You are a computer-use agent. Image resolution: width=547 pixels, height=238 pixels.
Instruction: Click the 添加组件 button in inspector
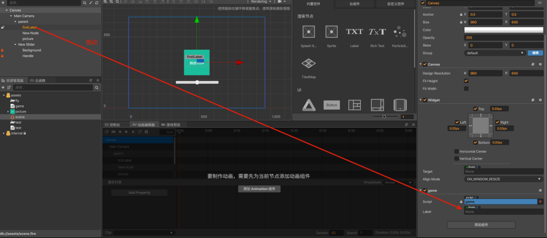481,225
